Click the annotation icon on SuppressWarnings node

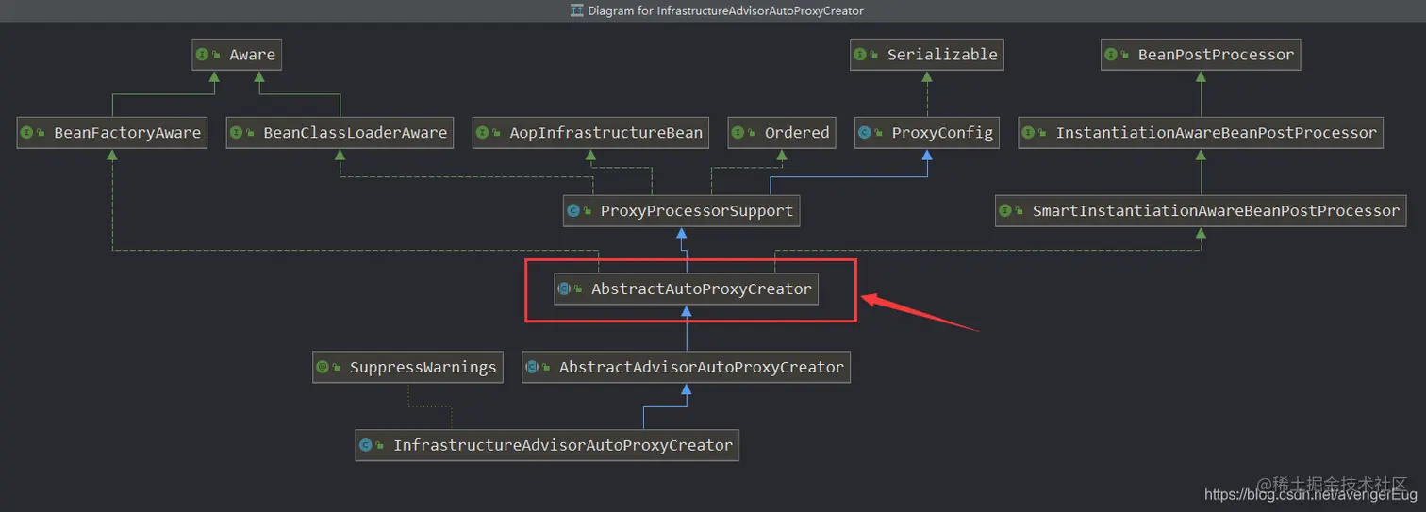tap(323, 368)
